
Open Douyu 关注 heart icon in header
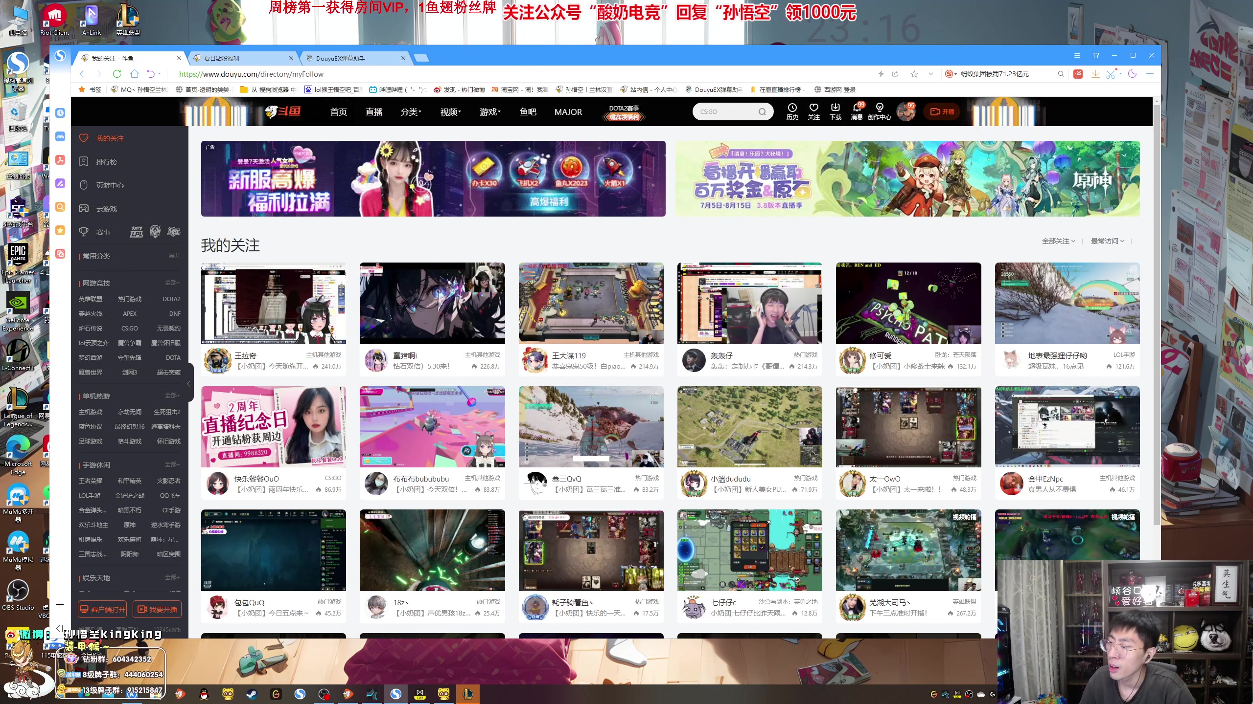pyautogui.click(x=813, y=111)
